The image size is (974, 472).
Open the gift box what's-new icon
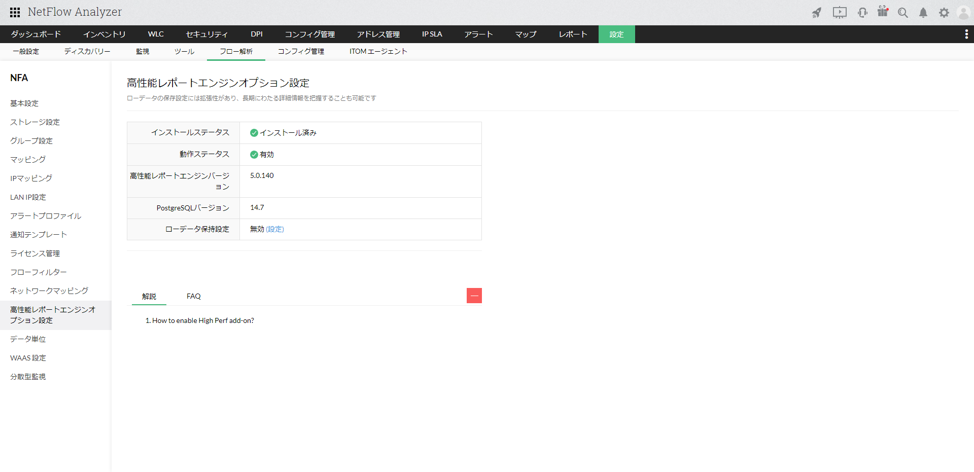click(883, 12)
